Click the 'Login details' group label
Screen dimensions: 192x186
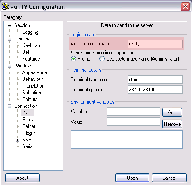click(83, 35)
